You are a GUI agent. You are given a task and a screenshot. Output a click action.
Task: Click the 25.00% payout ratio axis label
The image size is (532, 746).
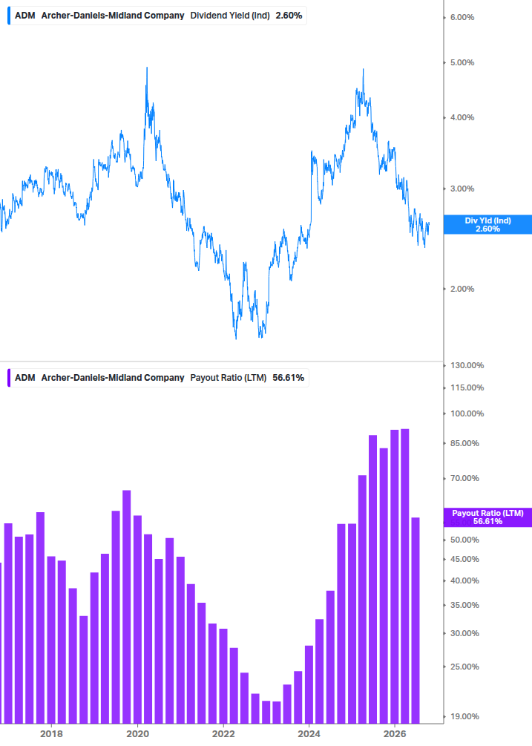click(464, 667)
